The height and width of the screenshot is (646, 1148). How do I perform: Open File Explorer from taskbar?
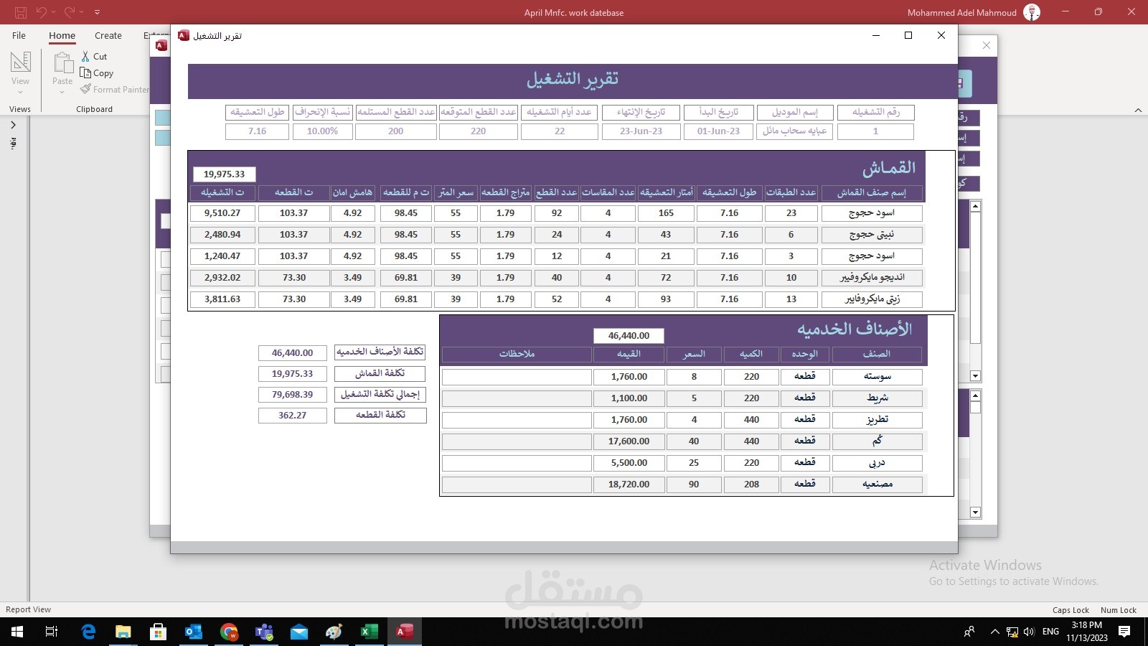coord(123,632)
